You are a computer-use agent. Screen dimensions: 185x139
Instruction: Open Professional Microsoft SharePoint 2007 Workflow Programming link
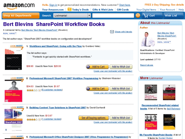coord(64,78)
